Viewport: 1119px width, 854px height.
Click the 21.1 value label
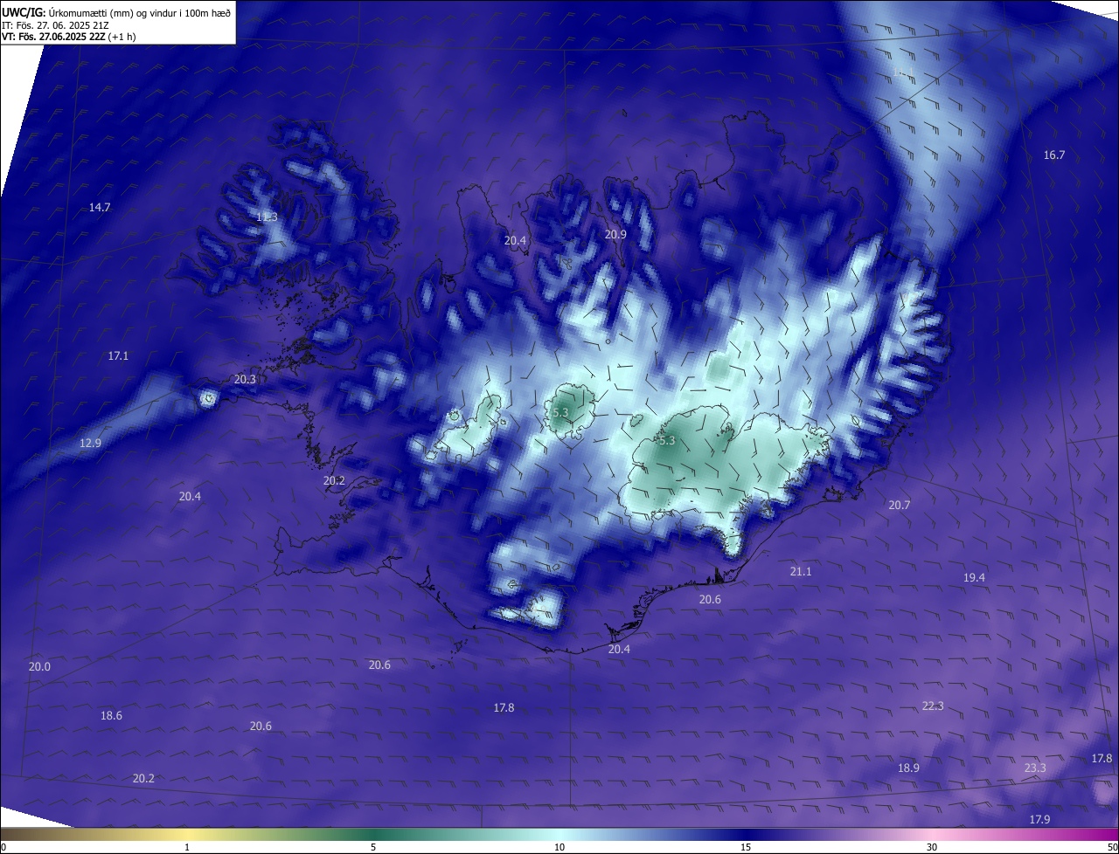(801, 572)
